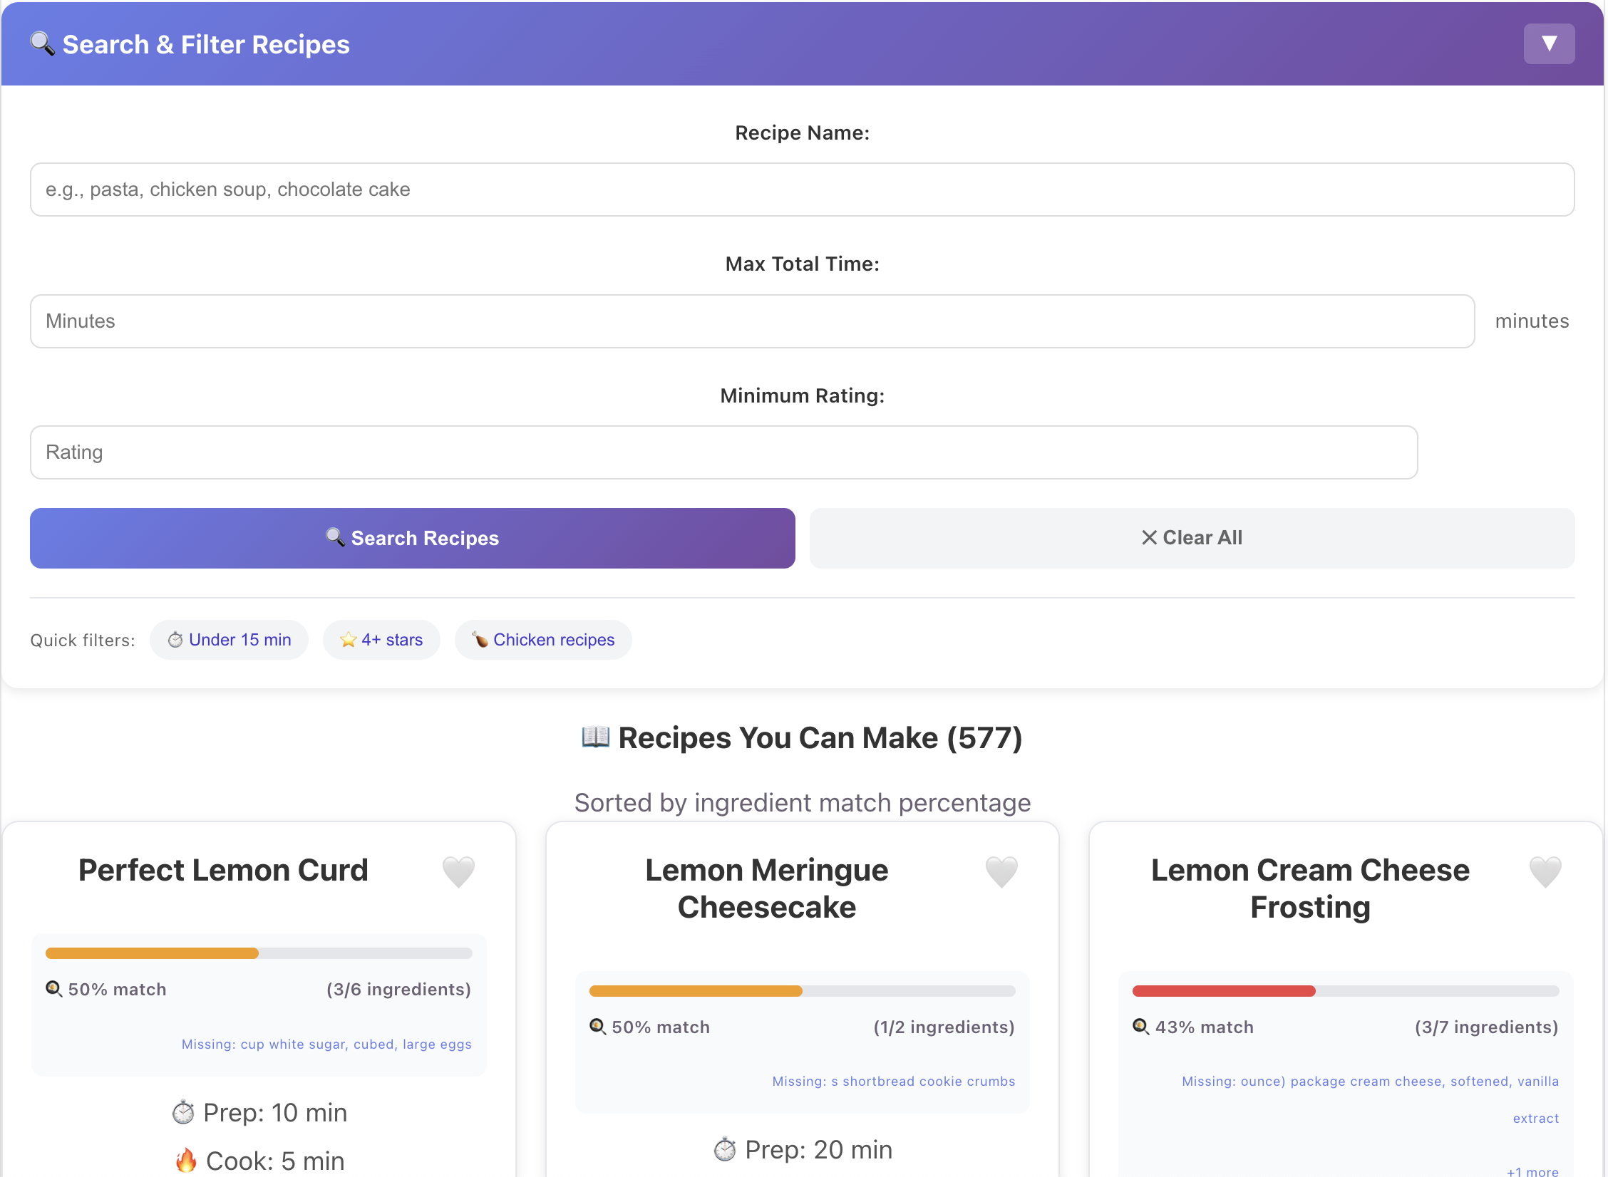Click the stopwatch icon beside Prep: 10 min

183,1112
